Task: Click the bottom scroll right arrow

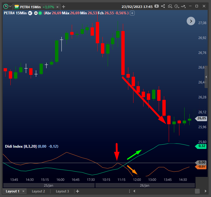Action: pos(205,191)
